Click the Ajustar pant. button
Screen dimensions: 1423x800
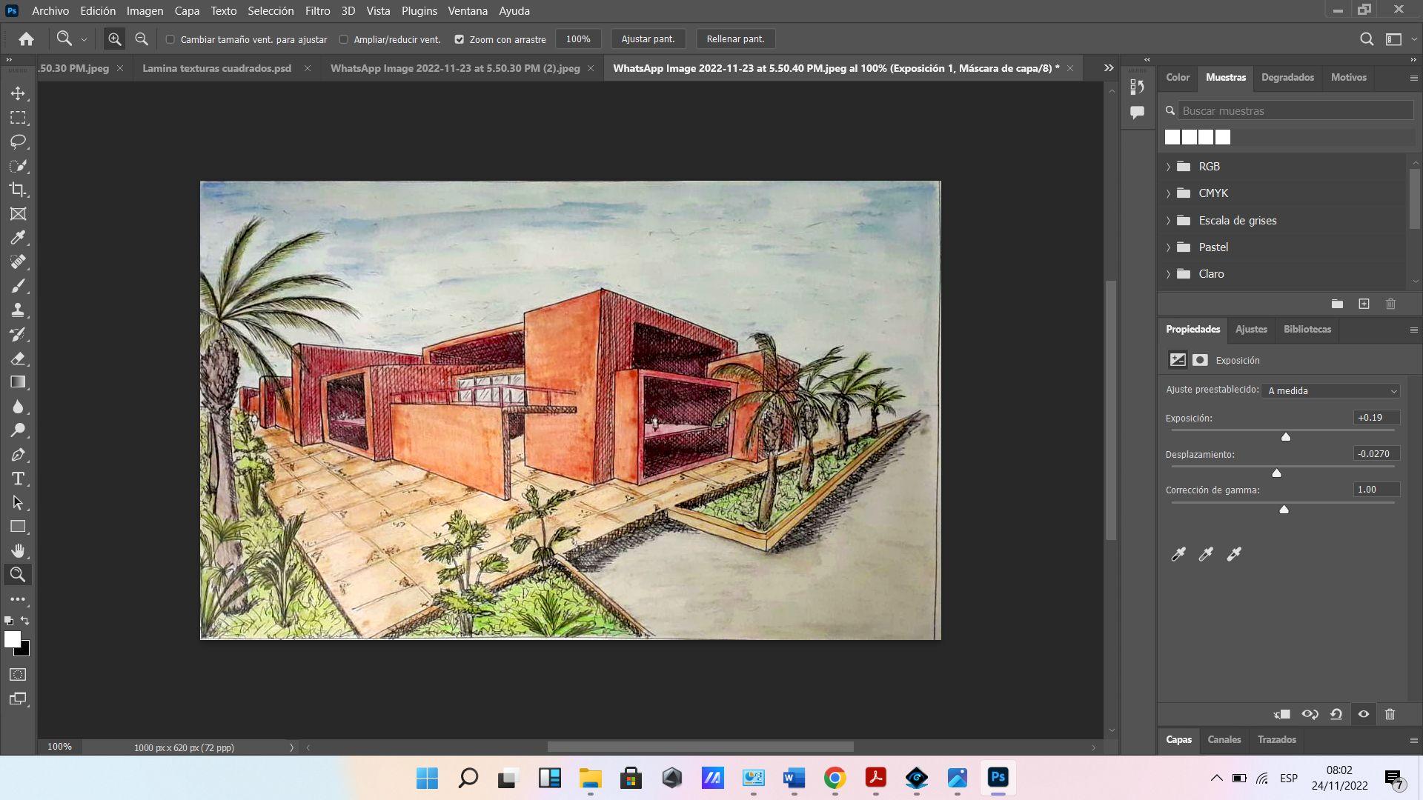[x=648, y=39]
